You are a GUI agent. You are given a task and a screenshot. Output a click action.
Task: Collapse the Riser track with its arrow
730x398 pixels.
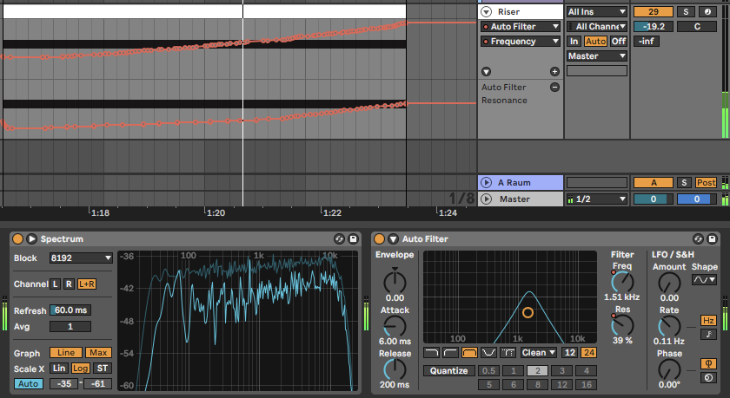[486, 11]
